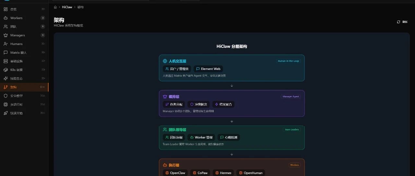
Task: Click the 结果聚合 chip
Action: coord(223,104)
